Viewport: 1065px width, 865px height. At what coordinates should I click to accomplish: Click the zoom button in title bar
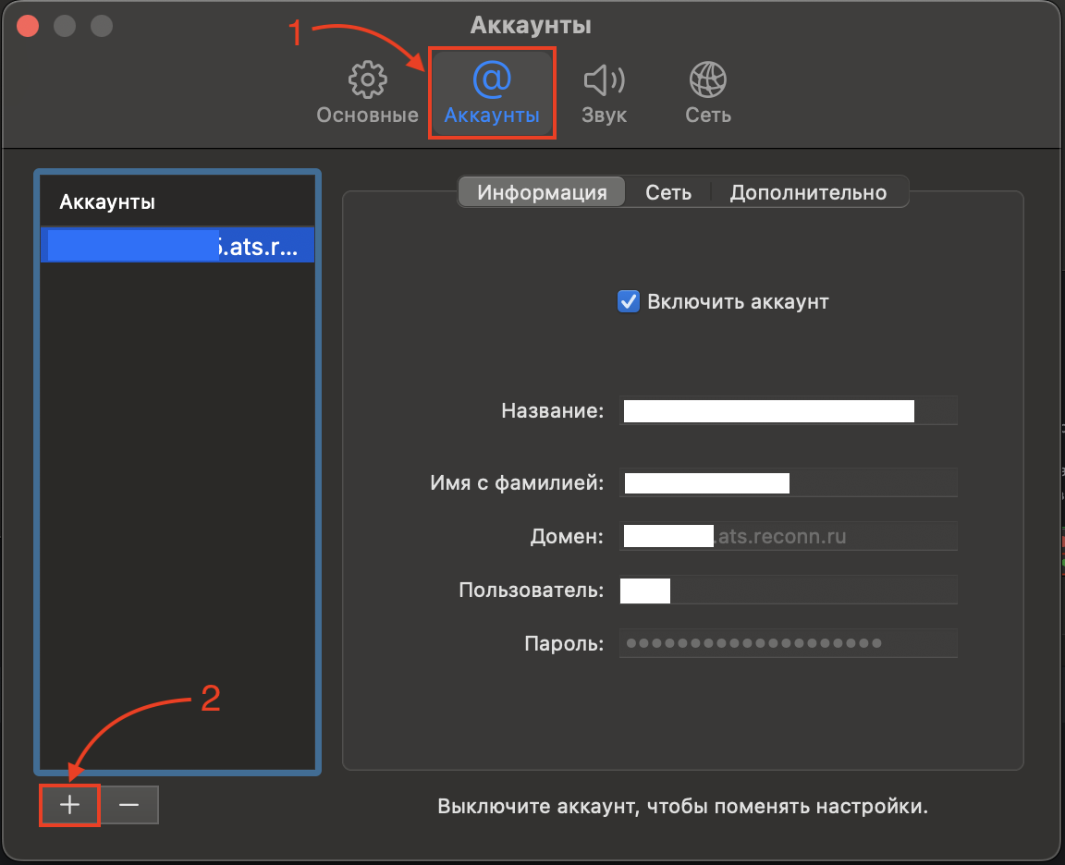(101, 26)
